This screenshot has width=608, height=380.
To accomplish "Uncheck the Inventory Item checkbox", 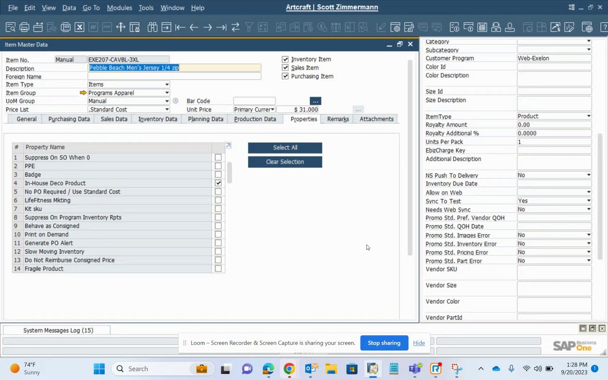I will 285,59.
